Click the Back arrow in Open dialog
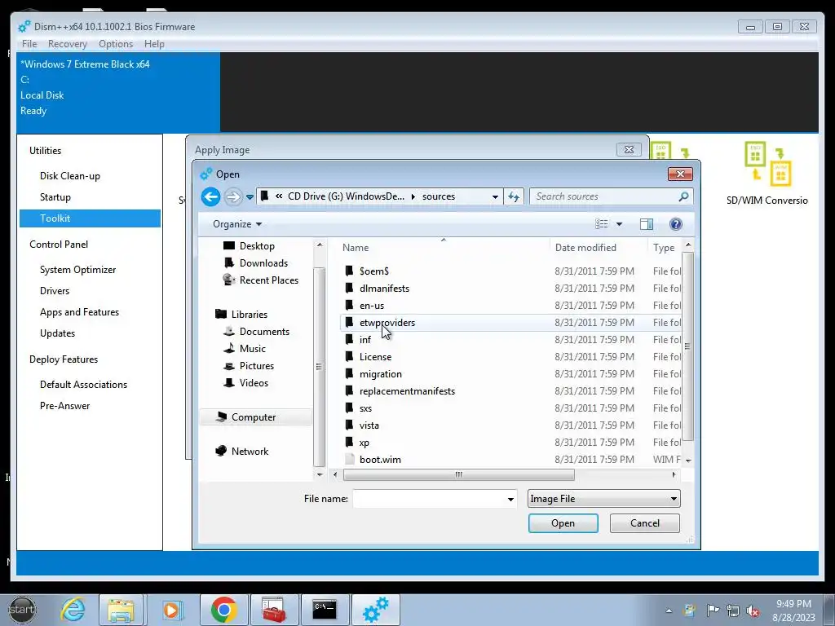The width and height of the screenshot is (835, 626). point(211,197)
